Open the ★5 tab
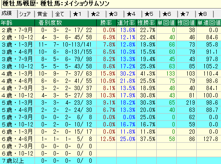This screenshot has width=221, height=164. pos(151,14)
